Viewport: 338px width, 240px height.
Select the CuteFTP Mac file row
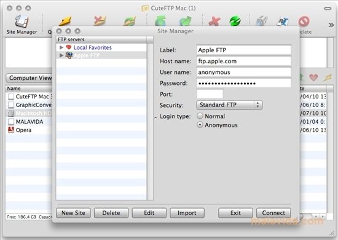[x=29, y=97]
